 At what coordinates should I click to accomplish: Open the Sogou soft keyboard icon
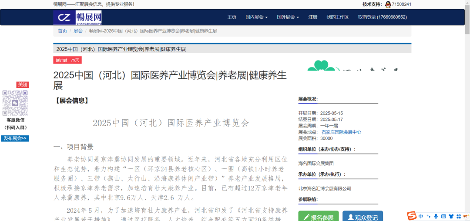click(x=444, y=216)
